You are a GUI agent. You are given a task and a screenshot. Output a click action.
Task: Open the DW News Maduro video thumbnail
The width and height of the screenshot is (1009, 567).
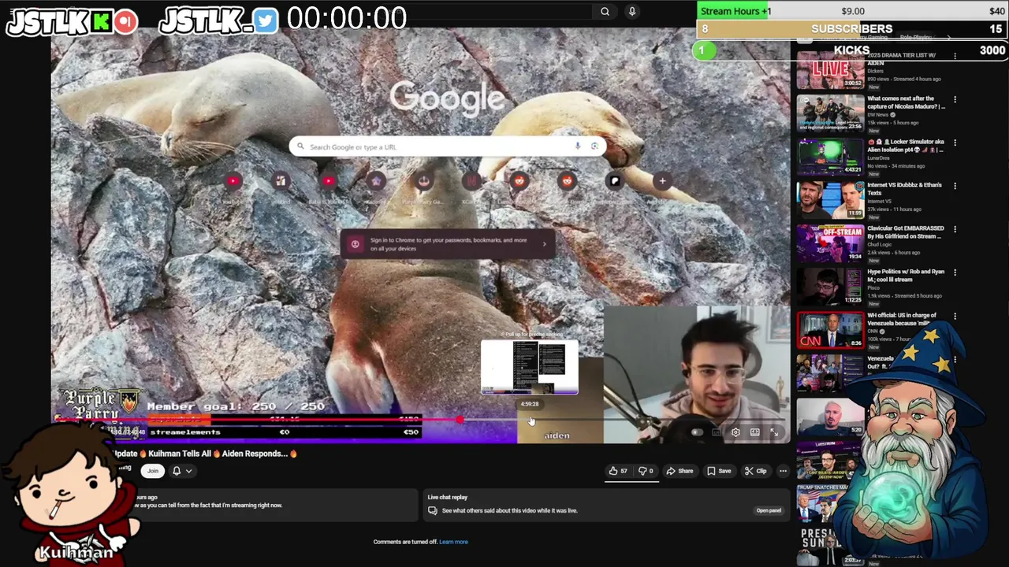pyautogui.click(x=830, y=113)
